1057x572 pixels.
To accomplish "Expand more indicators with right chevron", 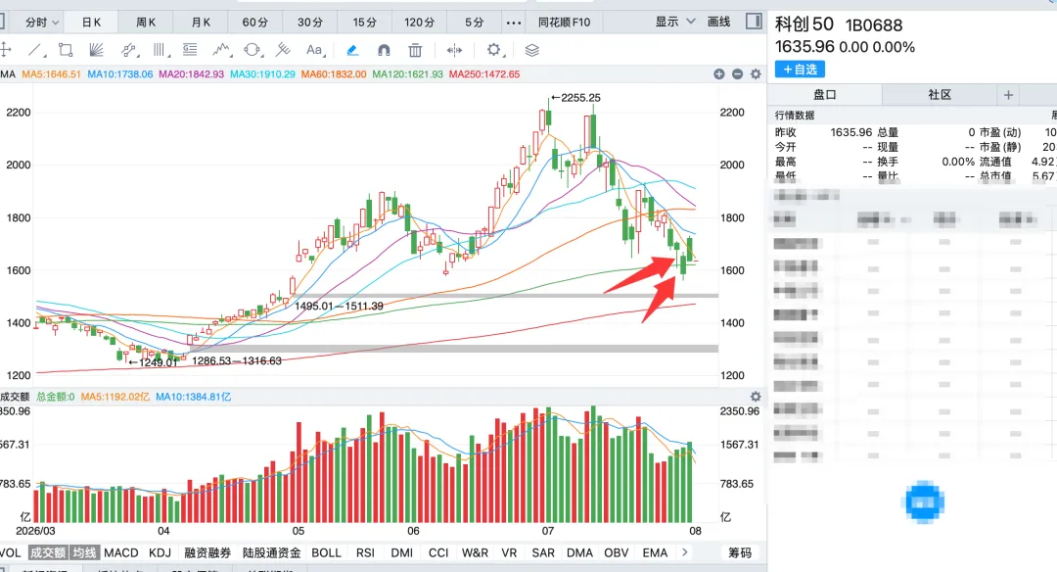I will (685, 552).
